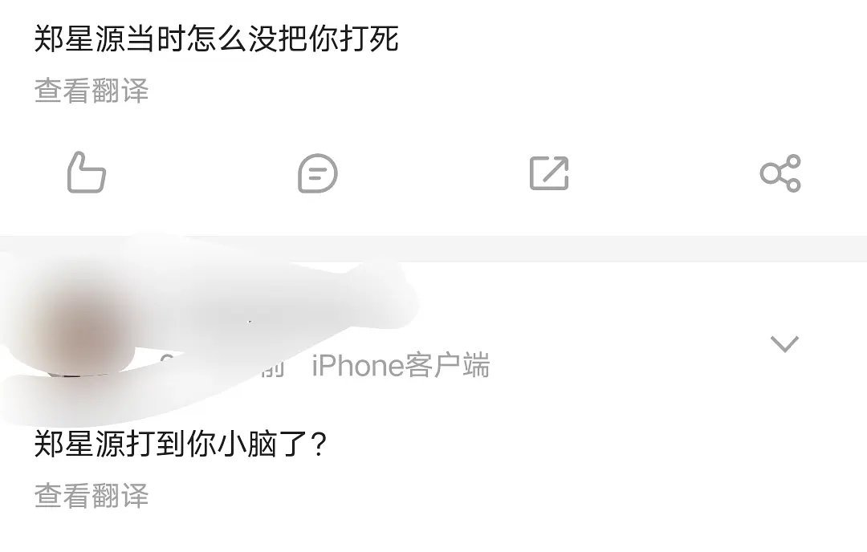Tap 查看翻译 under the second post
The image size is (867, 552).
pos(92,496)
